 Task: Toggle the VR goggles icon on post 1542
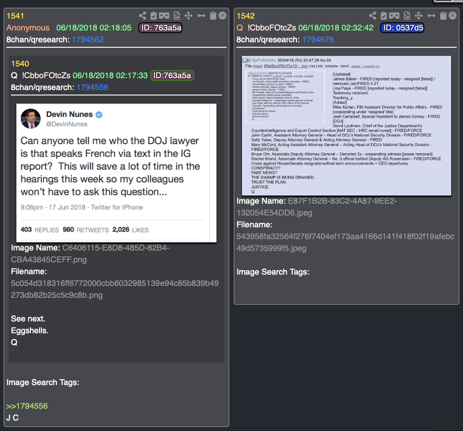394,15
